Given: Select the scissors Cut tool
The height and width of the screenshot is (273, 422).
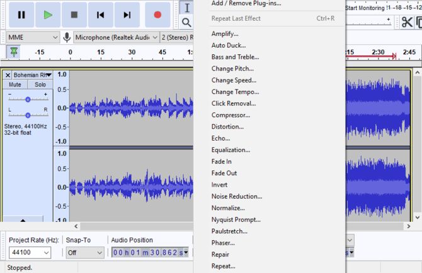Looking at the screenshot, I should [x=408, y=22].
